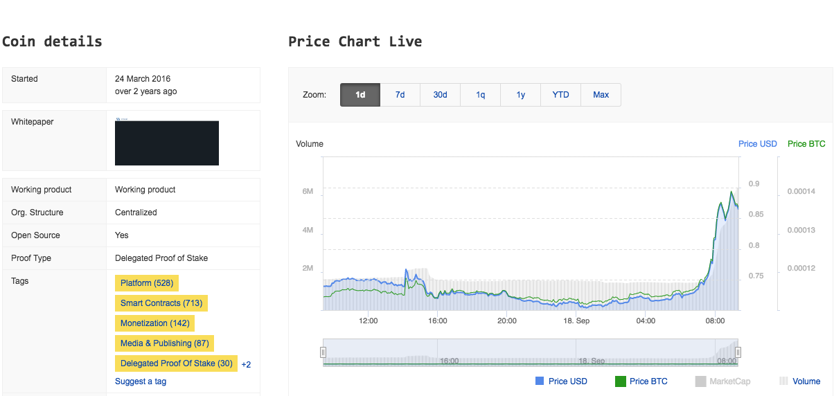Viewport: 834px width, 396px height.
Task: Click the Suggest a tag link
Action: [x=141, y=381]
